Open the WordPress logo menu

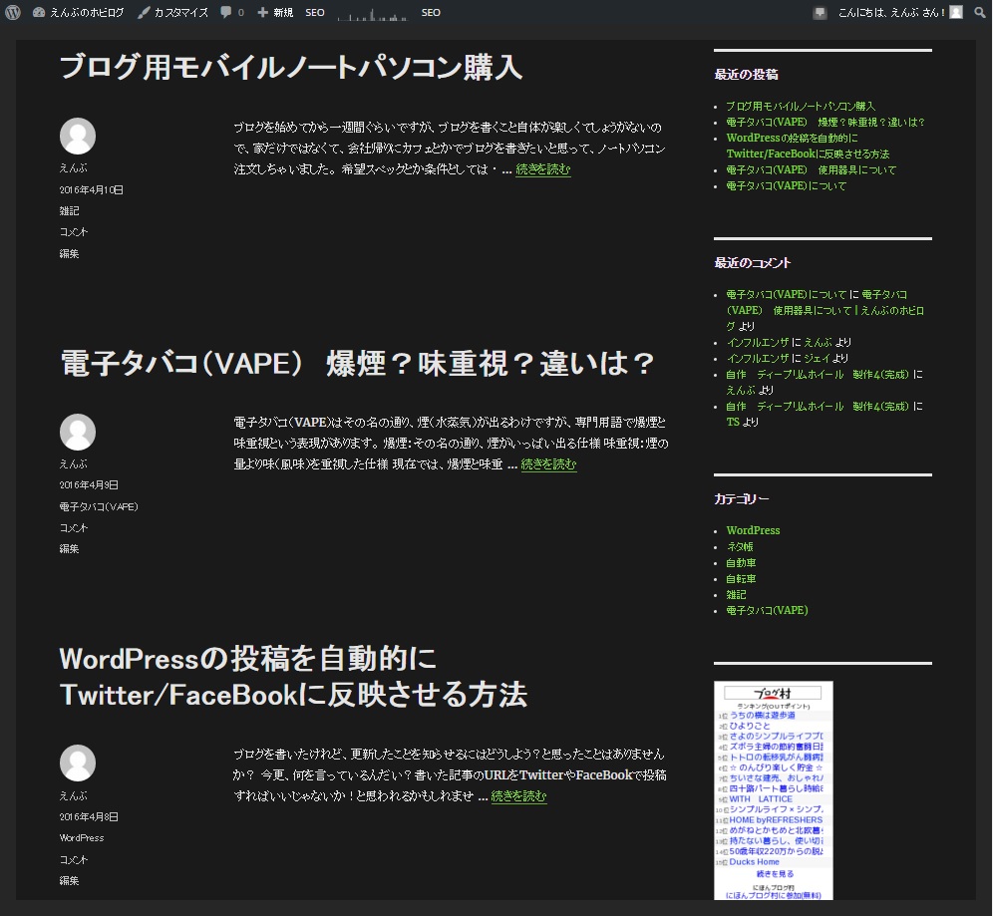(x=13, y=12)
